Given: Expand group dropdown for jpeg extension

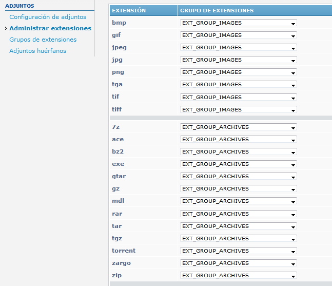Looking at the screenshot, I should (x=238, y=48).
